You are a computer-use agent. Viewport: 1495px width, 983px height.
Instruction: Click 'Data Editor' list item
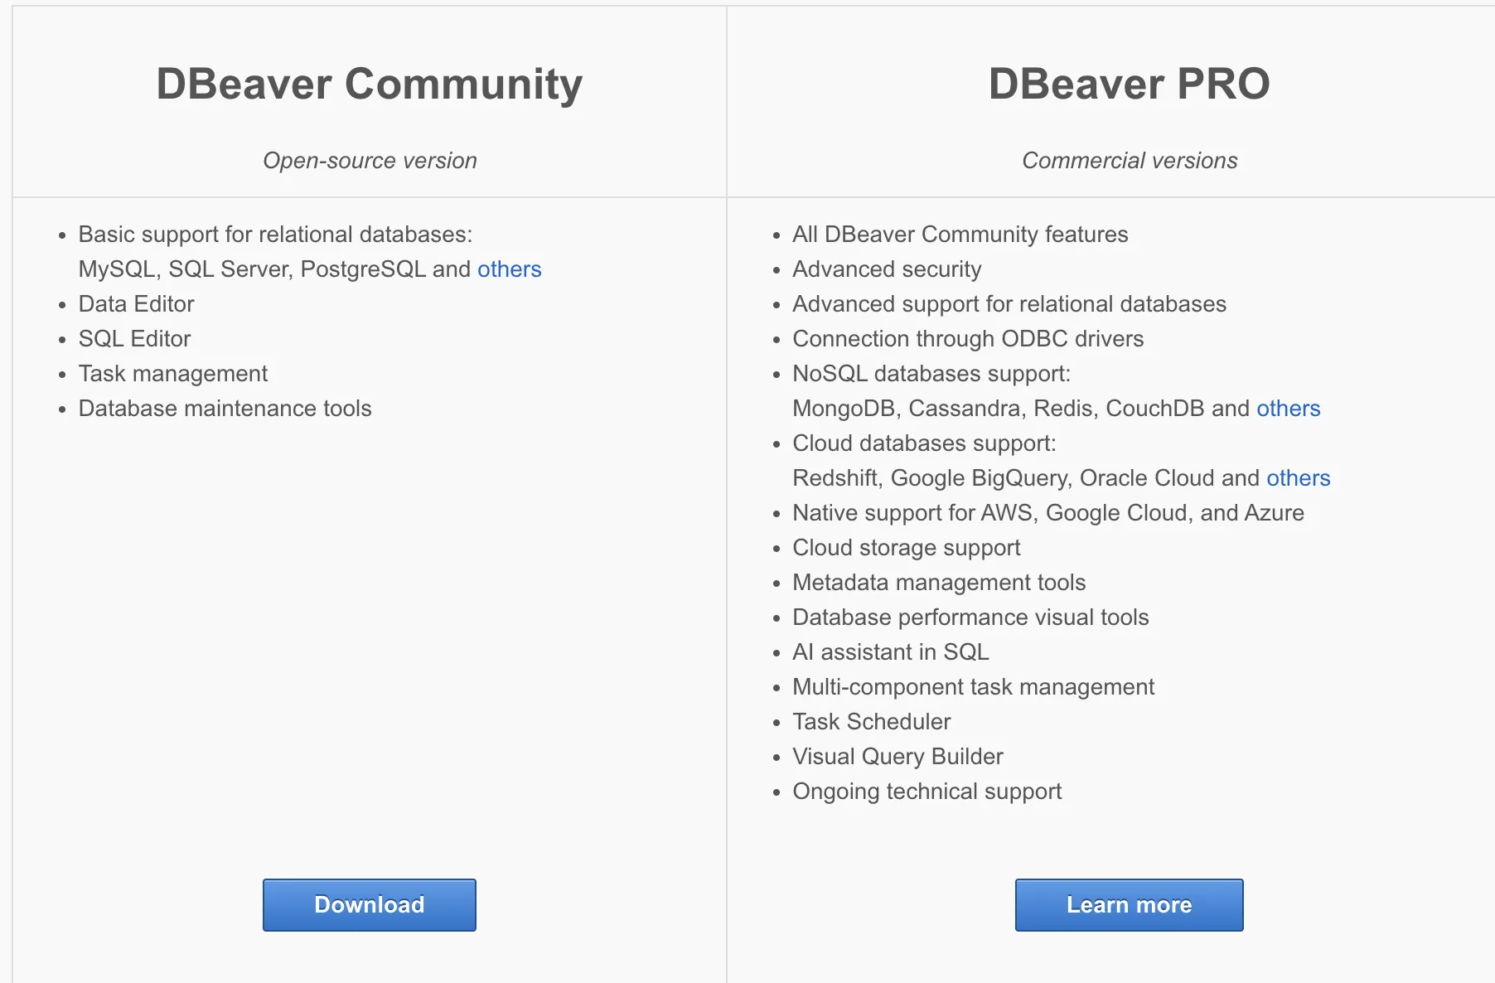[x=136, y=304]
